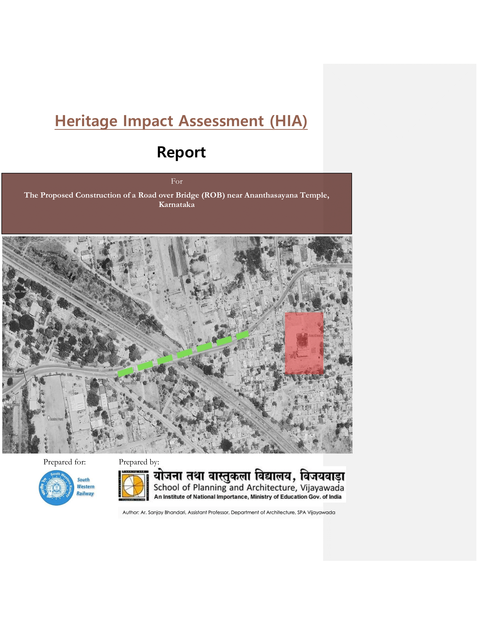The height and width of the screenshot is (625, 483).
Task: Click the 'ASGudi, Hampi Road' map label
Action: tap(19, 291)
